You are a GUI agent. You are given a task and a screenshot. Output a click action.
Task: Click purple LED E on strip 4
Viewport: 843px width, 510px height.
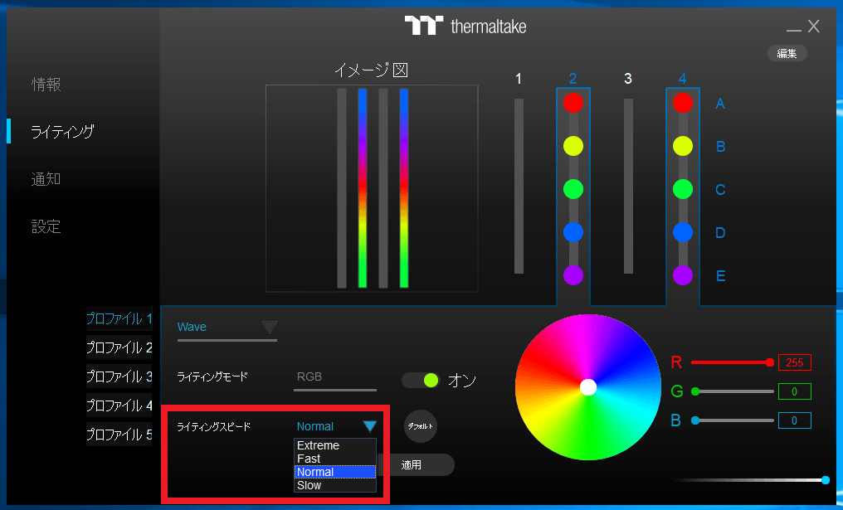click(683, 275)
